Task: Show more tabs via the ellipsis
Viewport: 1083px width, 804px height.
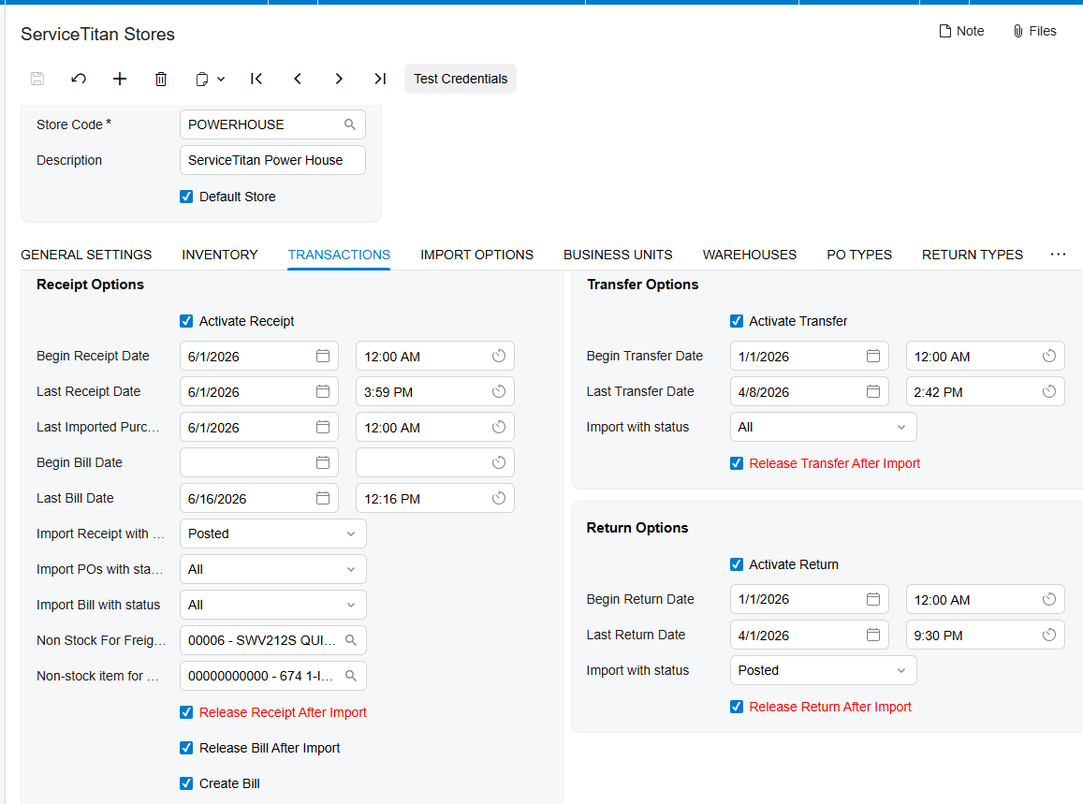Action: (1058, 255)
